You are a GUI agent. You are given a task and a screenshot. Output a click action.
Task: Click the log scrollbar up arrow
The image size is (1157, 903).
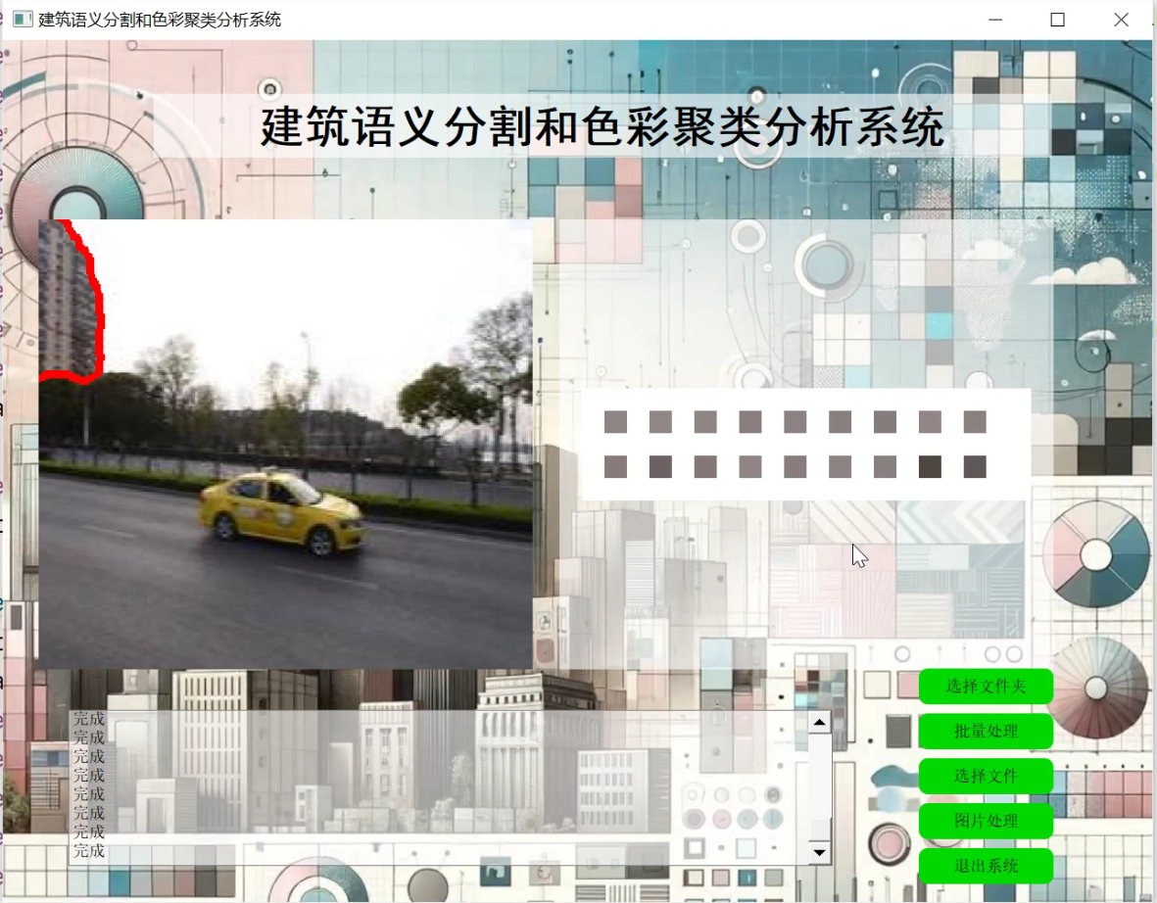820,723
